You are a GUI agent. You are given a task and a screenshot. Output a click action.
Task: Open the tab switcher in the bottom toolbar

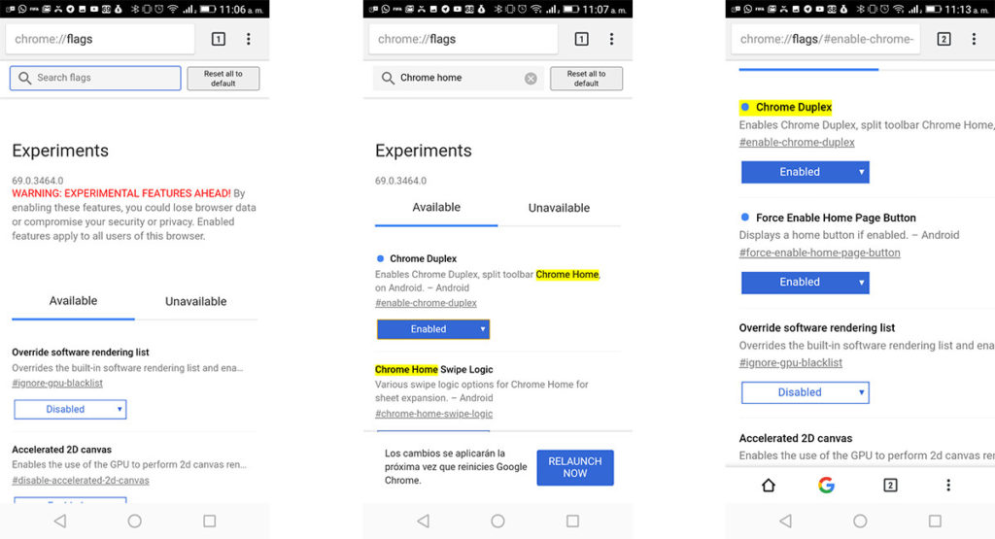(x=889, y=486)
